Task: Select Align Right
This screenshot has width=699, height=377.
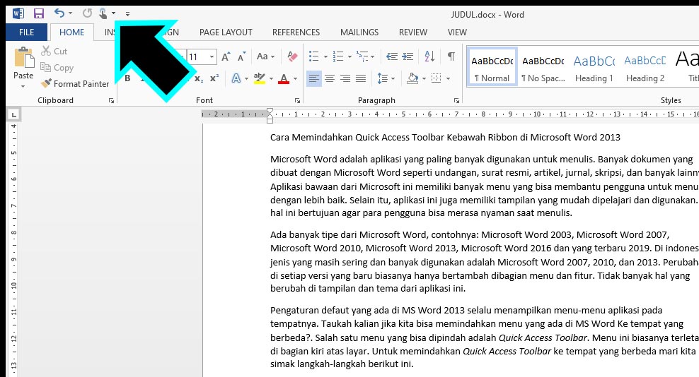Action: [345, 79]
